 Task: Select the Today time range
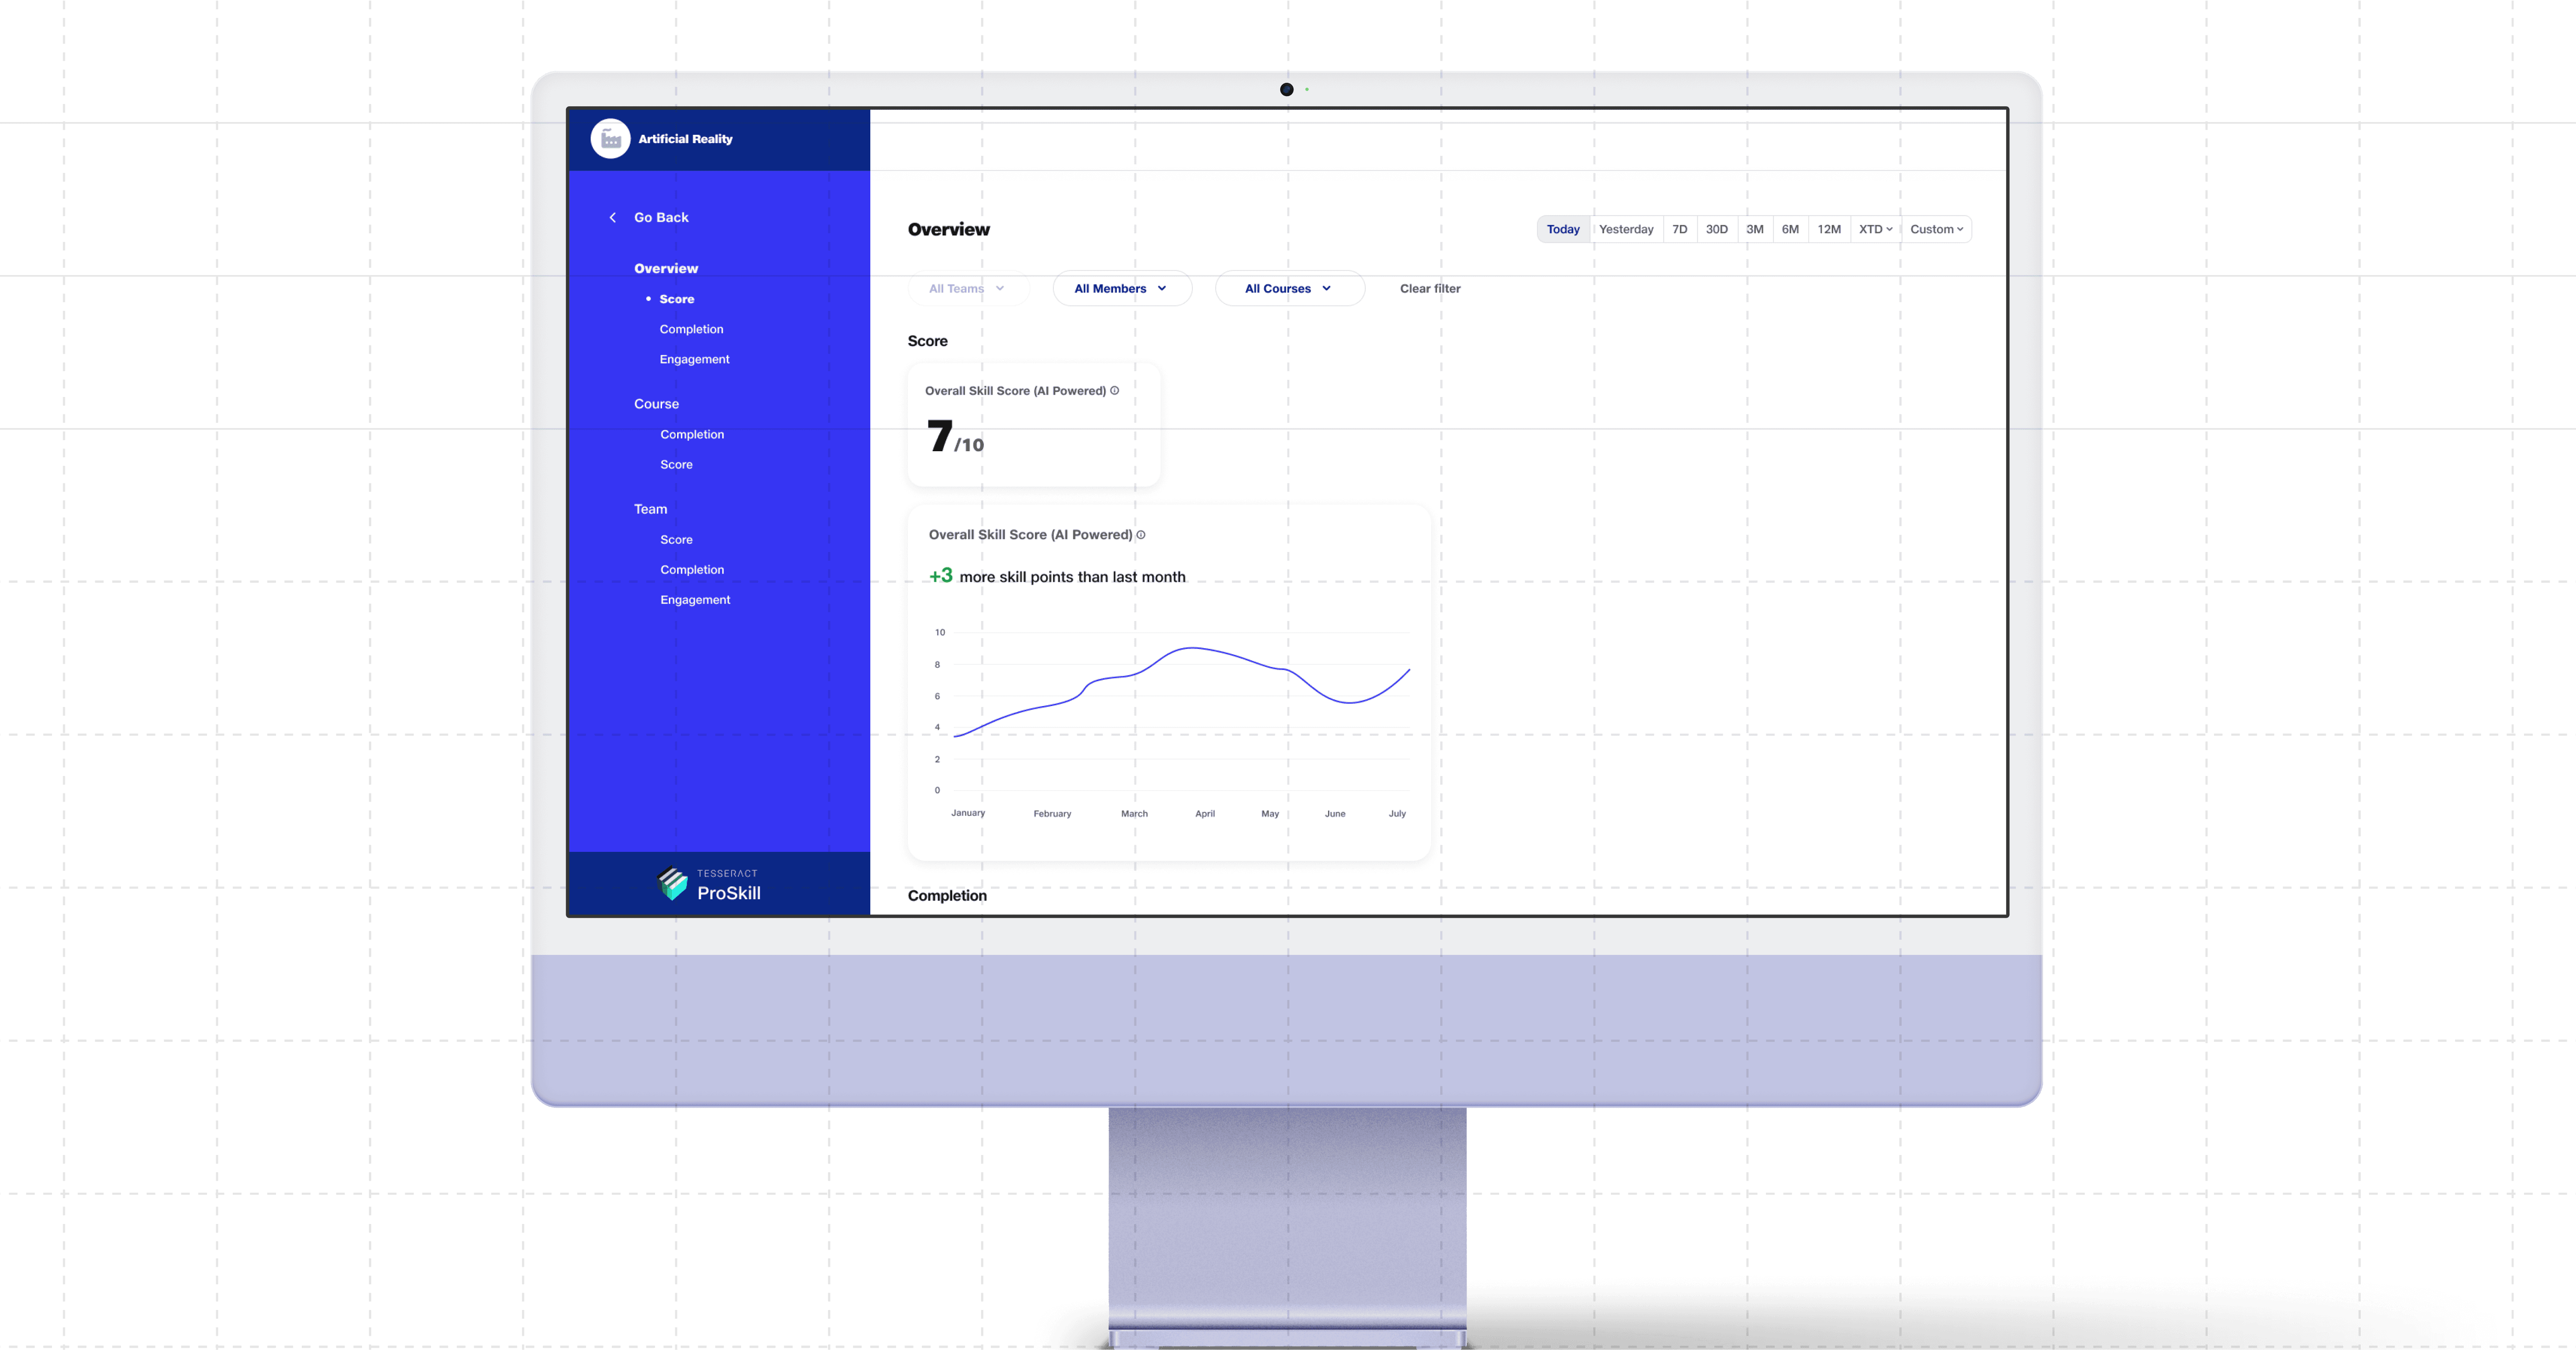click(x=1563, y=230)
